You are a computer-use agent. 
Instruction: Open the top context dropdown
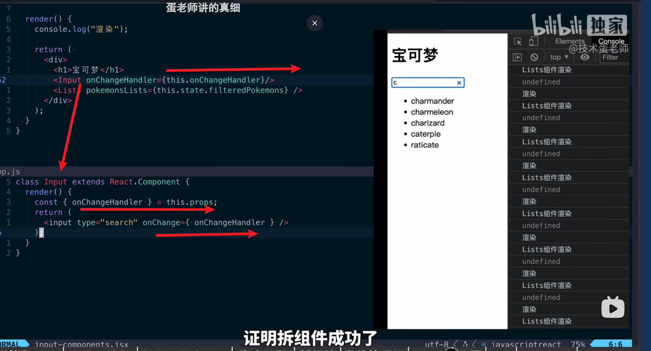[x=559, y=57]
